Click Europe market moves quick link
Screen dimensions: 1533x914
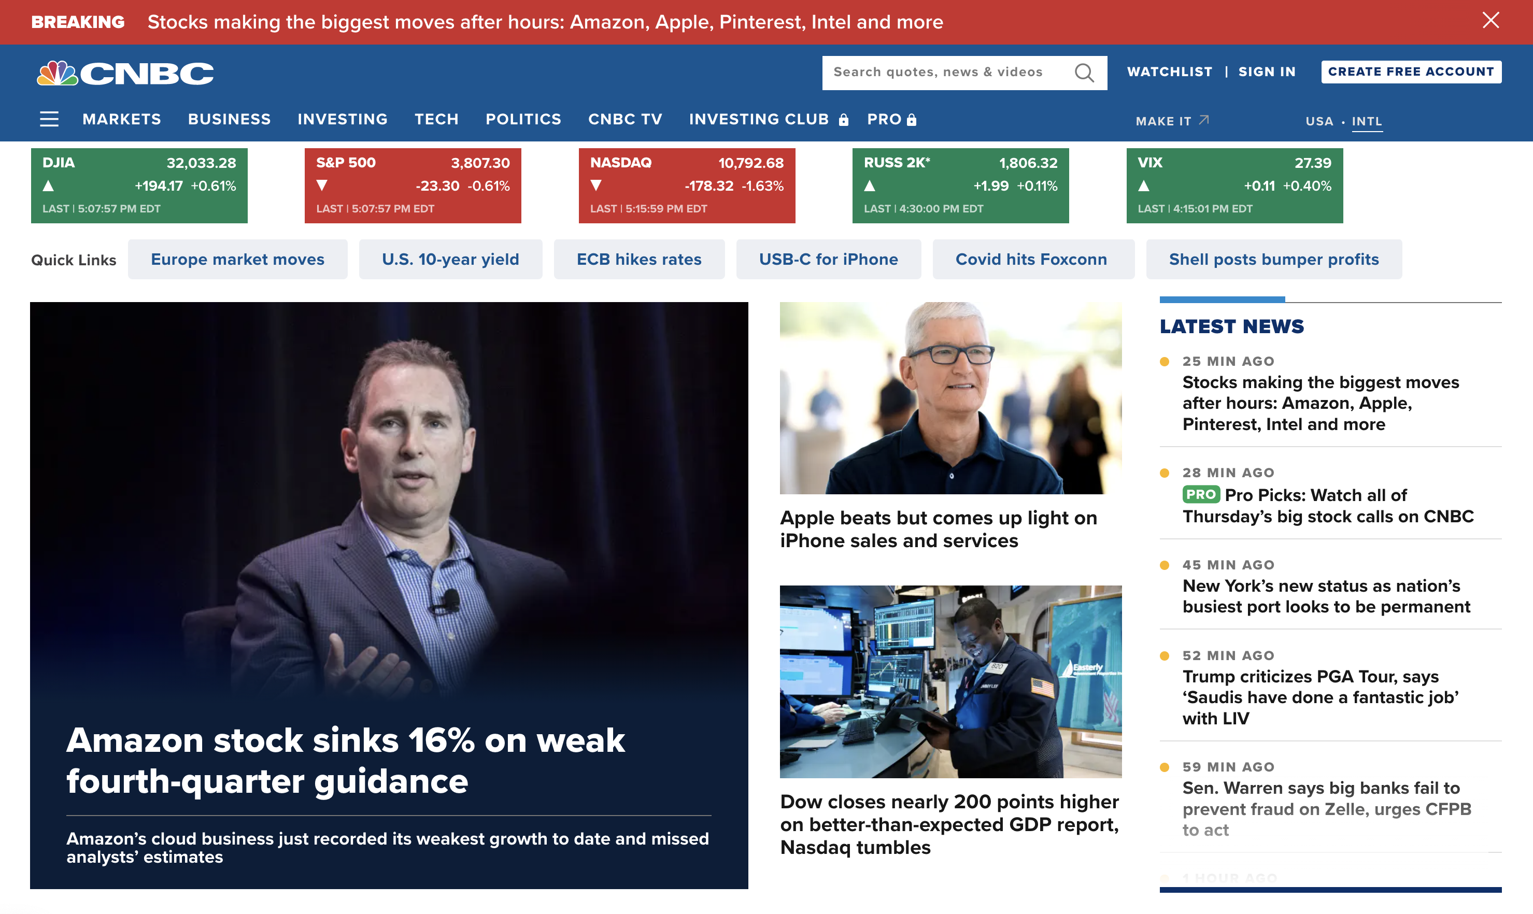[x=238, y=259]
